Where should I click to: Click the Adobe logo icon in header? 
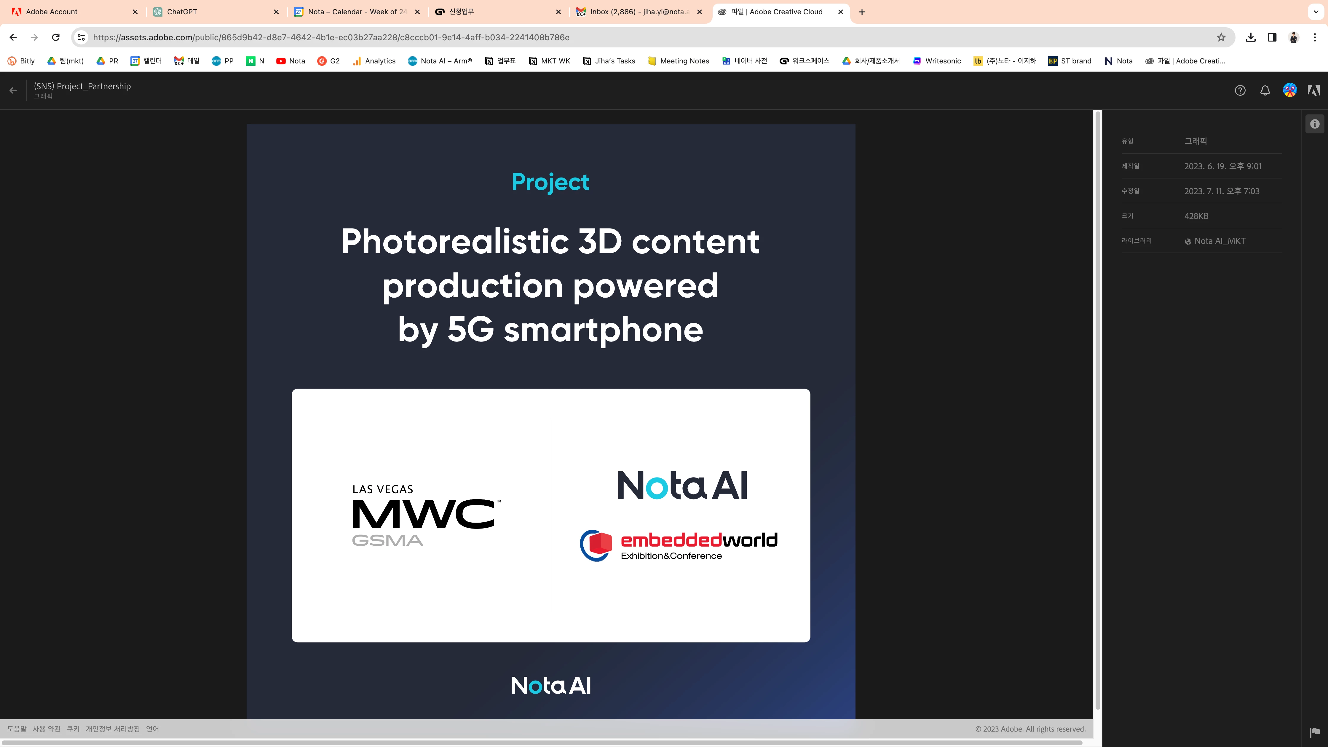(x=1313, y=91)
